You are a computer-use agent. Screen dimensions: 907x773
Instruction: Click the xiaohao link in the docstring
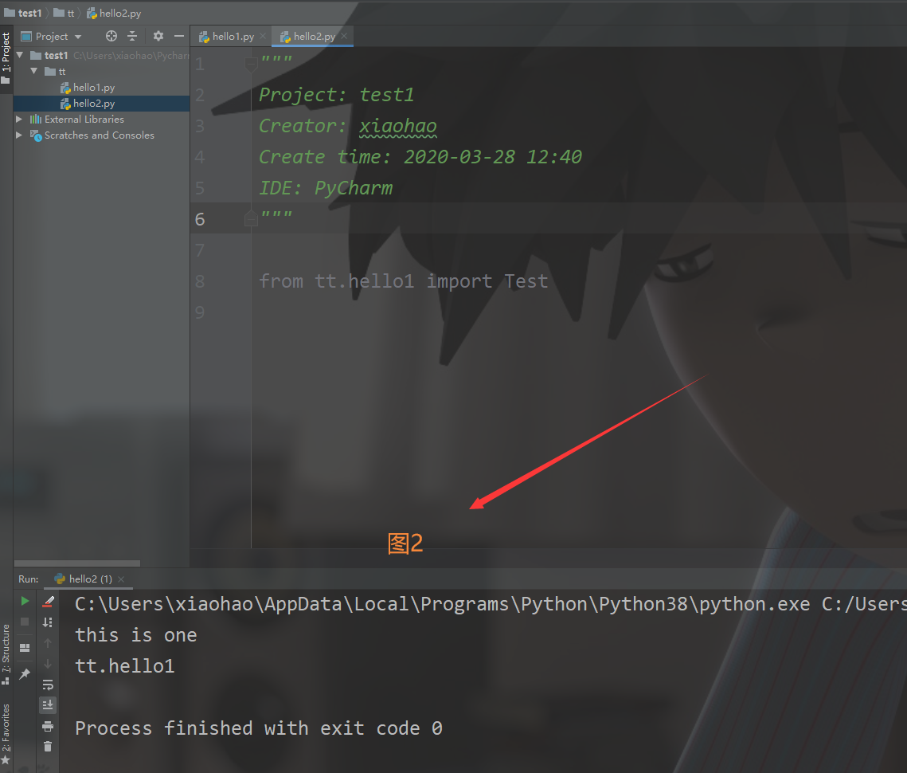pos(397,125)
